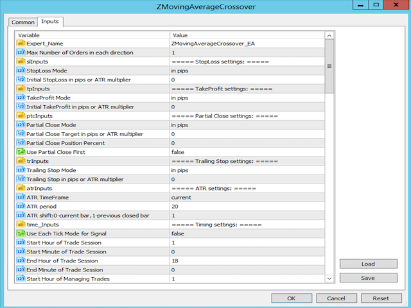Click the double icon for Initial StopLoss
Viewport: 411px width, 308px height.
pyautogui.click(x=21, y=80)
